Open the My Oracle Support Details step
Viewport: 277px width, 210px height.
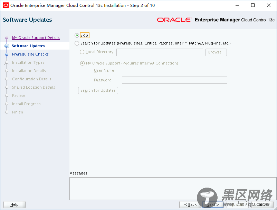click(x=36, y=38)
